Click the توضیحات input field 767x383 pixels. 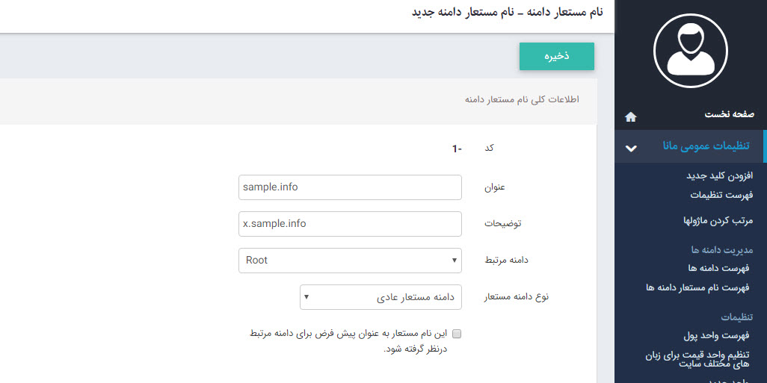click(x=350, y=224)
